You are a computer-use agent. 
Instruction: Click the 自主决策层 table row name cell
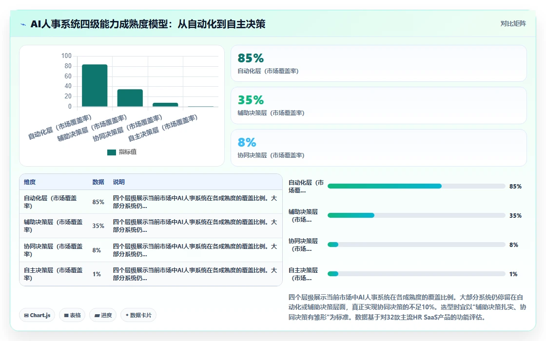(54, 274)
